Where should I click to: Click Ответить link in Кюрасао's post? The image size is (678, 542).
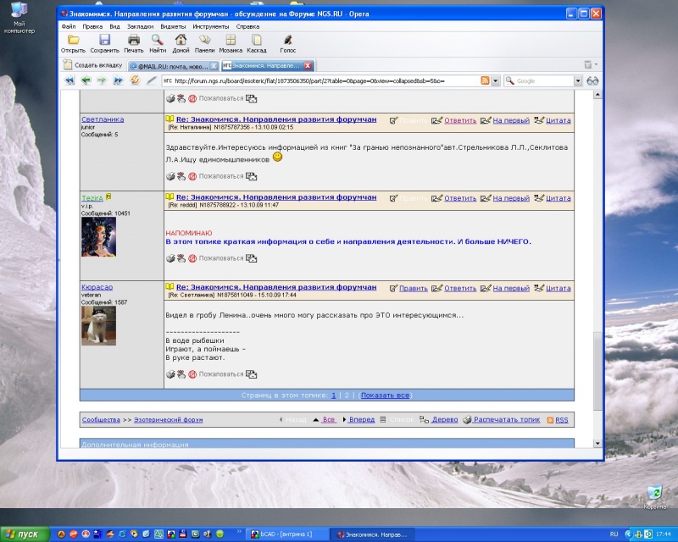click(x=460, y=287)
